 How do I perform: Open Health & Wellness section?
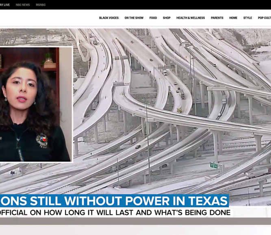[x=191, y=18]
